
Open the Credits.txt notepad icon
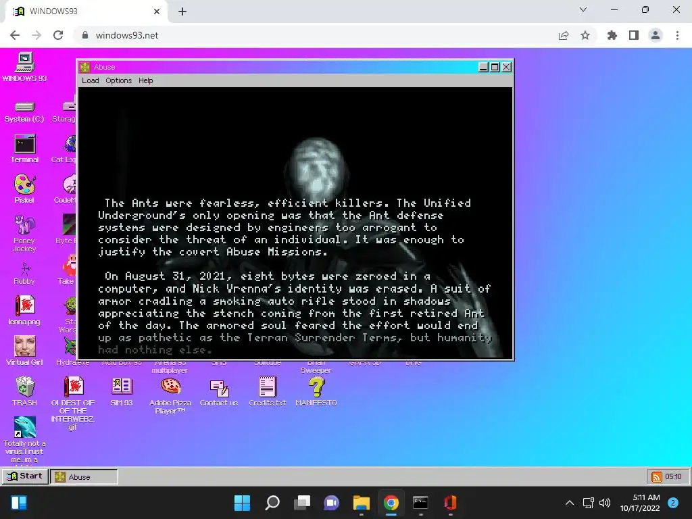pos(268,391)
